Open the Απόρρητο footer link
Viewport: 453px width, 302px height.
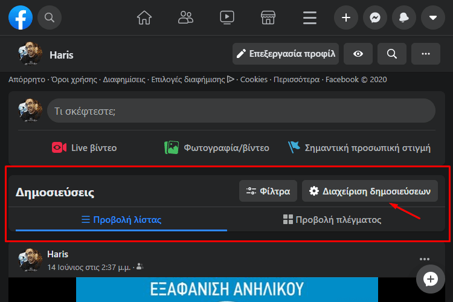pyautogui.click(x=27, y=80)
